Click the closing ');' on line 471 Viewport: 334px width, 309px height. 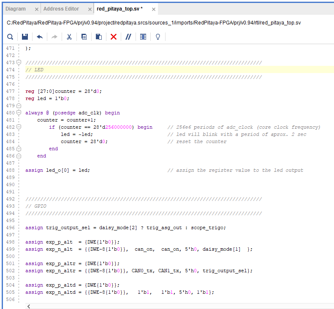pyautogui.click(x=28, y=49)
